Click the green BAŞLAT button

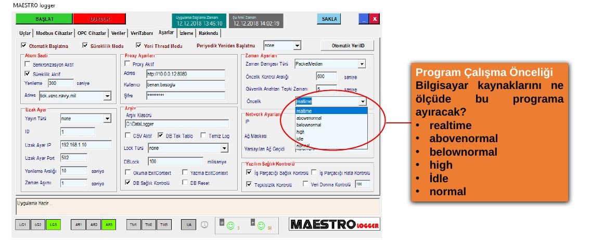44,19
